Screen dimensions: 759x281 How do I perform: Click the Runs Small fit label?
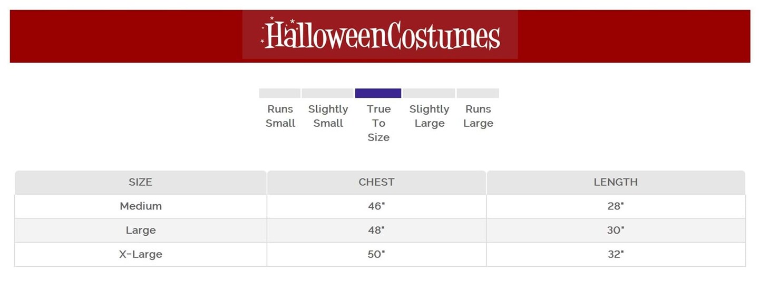pyautogui.click(x=280, y=116)
